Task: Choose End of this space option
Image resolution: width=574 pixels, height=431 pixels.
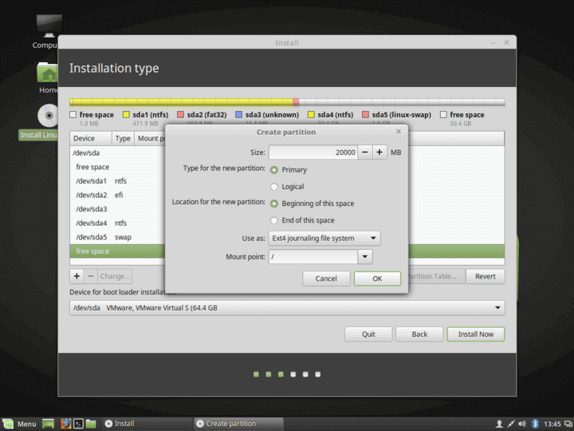Action: pyautogui.click(x=275, y=220)
